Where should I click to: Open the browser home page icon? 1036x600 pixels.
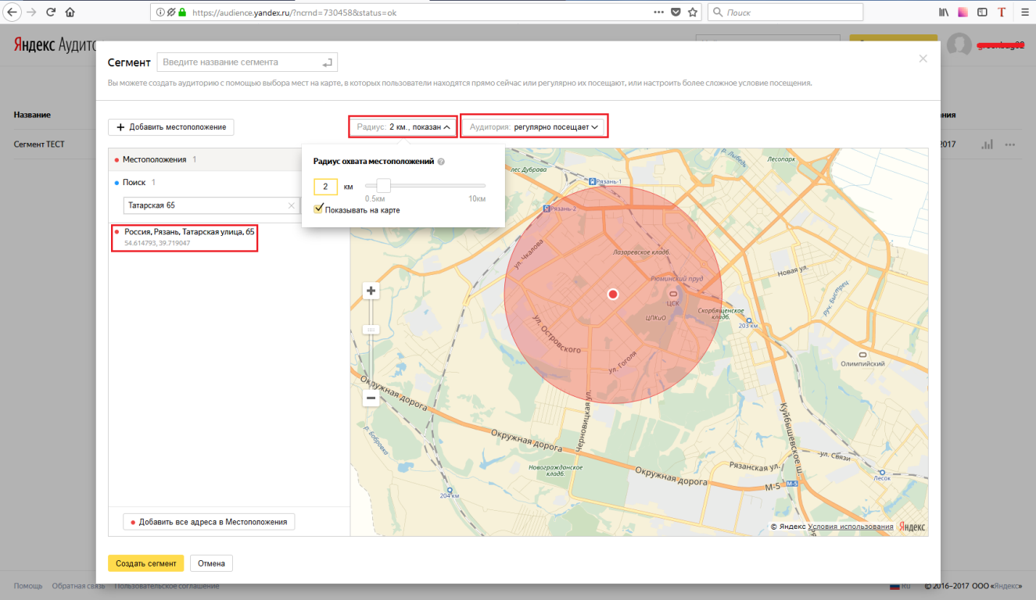click(x=70, y=12)
